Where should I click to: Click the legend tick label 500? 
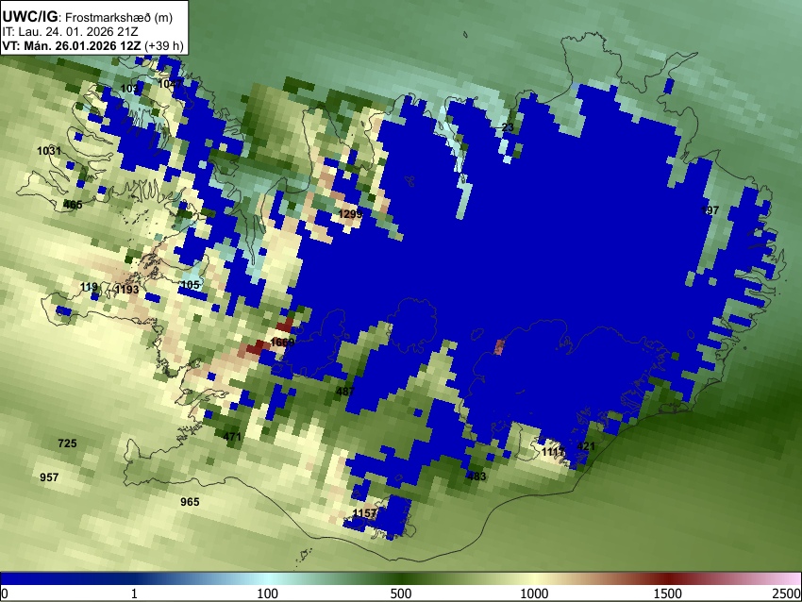click(401, 594)
